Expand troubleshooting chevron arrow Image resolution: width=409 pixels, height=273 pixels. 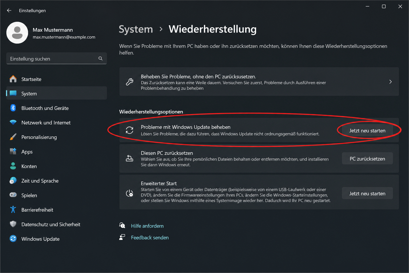coord(390,82)
